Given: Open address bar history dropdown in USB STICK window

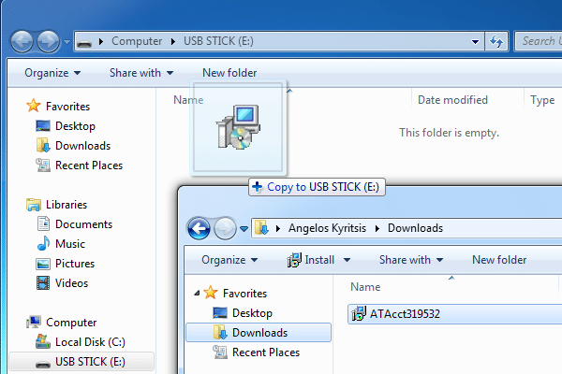Looking at the screenshot, I should (x=475, y=42).
